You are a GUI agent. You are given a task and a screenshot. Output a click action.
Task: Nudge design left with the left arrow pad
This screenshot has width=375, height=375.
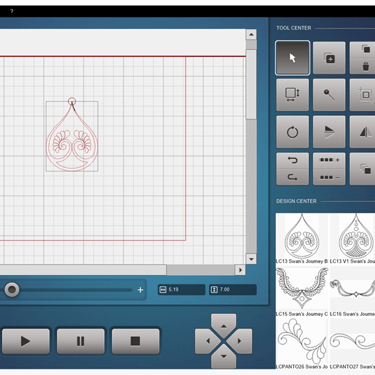pyautogui.click(x=208, y=341)
